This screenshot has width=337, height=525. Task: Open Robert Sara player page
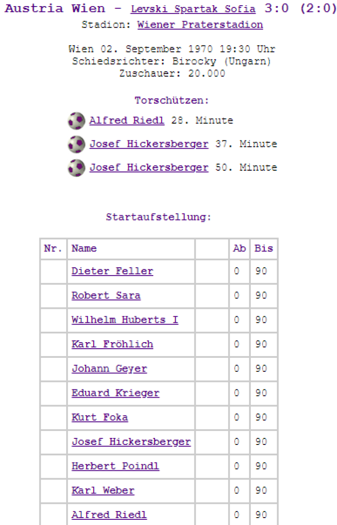106,296
